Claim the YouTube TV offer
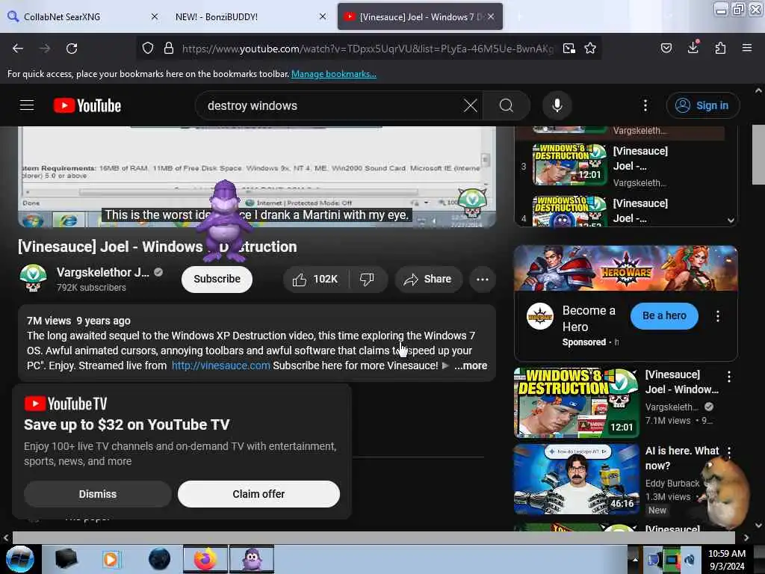The height and width of the screenshot is (574, 765). pyautogui.click(x=258, y=494)
